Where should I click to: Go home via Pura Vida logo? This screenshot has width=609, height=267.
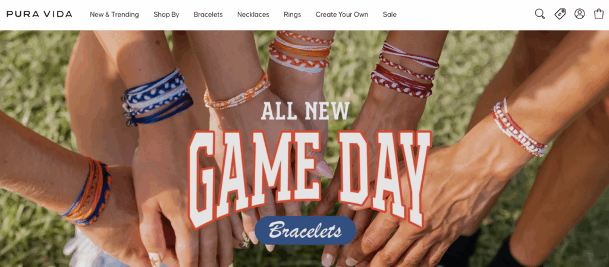(x=39, y=14)
